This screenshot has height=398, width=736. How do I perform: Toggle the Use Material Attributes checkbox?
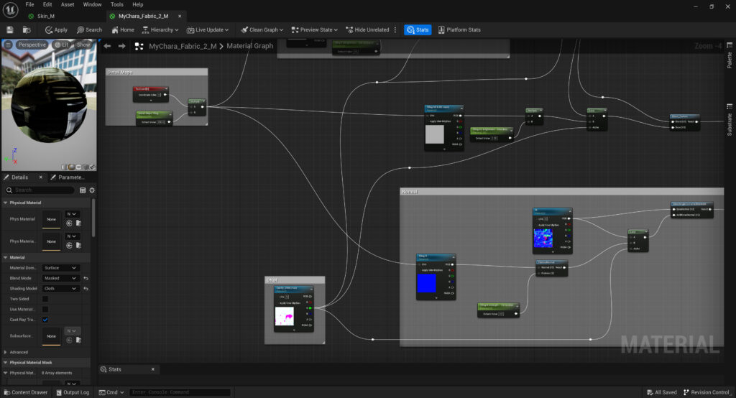[45, 309]
